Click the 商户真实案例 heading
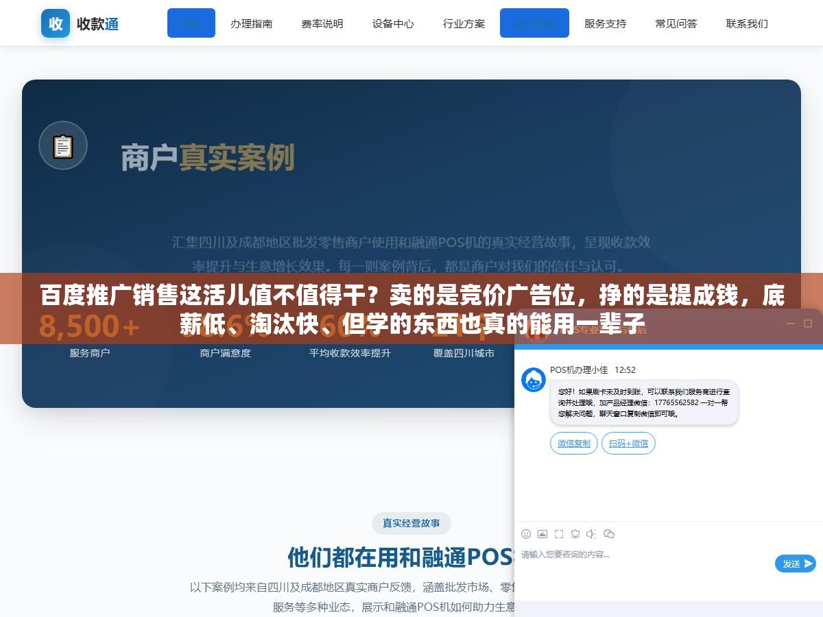 pyautogui.click(x=208, y=158)
